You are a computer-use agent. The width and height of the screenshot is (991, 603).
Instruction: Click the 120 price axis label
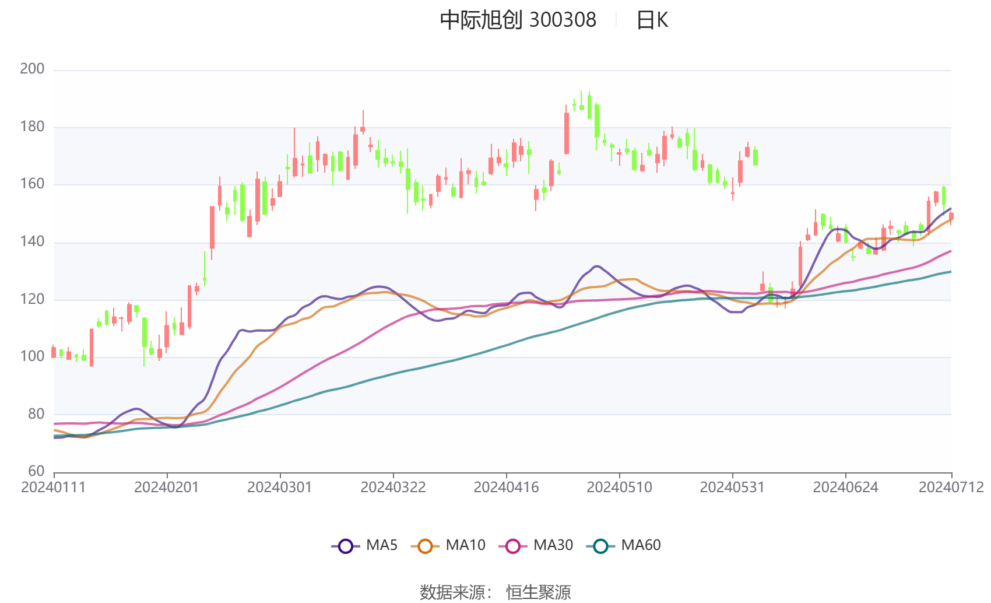(x=32, y=299)
